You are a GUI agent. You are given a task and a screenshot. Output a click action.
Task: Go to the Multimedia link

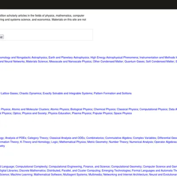pos(95,174)
